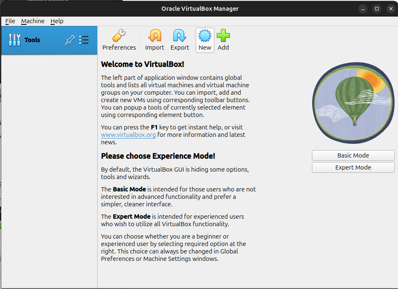Choose Basic Mode button

pos(353,155)
